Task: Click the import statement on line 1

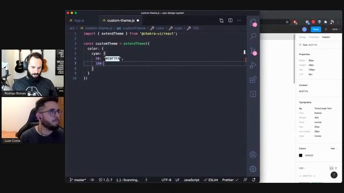Action: (130, 33)
